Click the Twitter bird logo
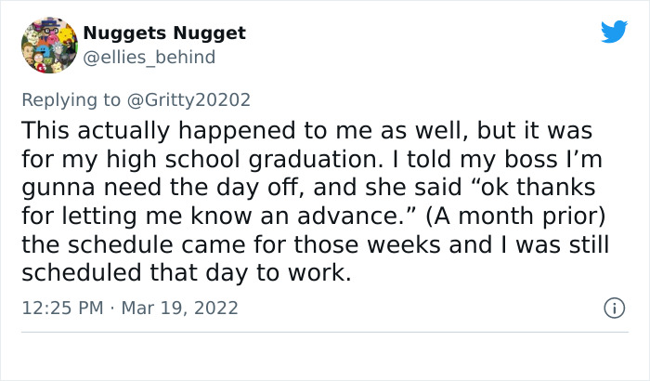Image resolution: width=650 pixels, height=381 pixels. click(x=614, y=33)
